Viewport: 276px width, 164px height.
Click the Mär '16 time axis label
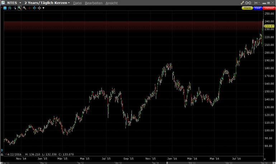click(x=192, y=159)
